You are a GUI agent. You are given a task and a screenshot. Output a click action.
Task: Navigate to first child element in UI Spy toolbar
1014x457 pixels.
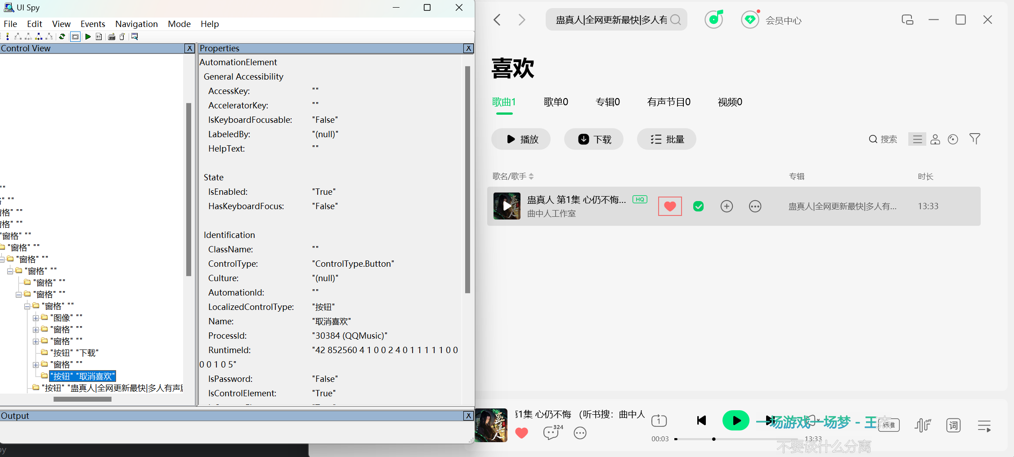pos(18,36)
